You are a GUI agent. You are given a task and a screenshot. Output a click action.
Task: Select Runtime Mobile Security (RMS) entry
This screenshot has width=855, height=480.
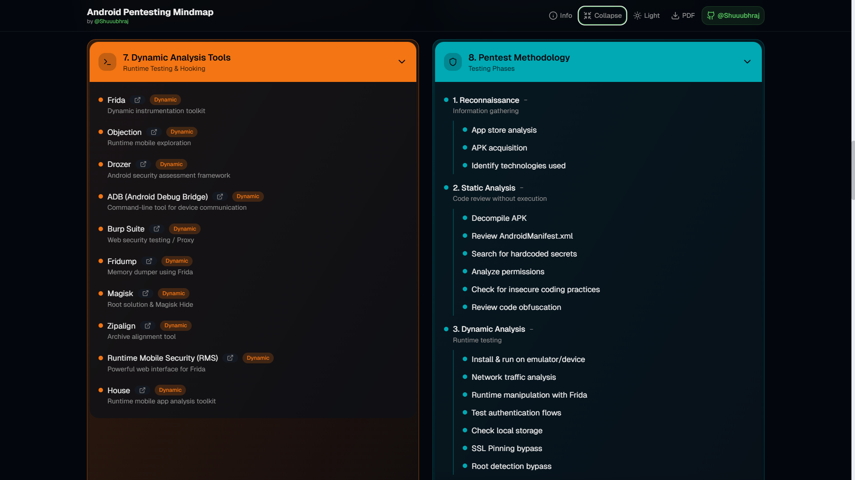[162, 358]
